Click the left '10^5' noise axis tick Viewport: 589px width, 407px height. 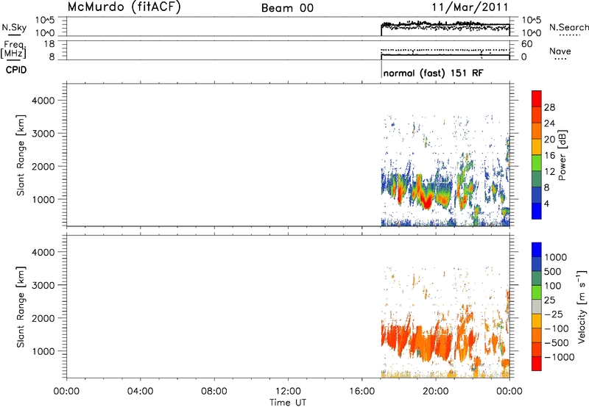[x=45, y=21]
